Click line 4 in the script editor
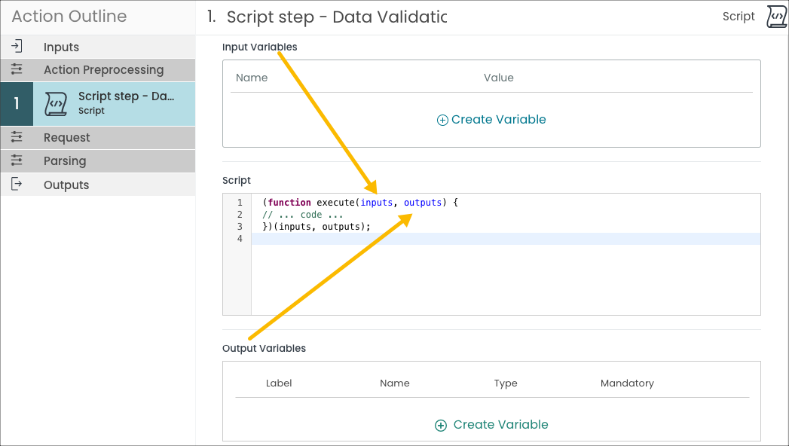Screen dimensions: 789x446 [505, 239]
